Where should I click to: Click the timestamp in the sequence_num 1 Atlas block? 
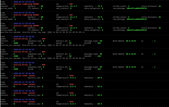point(24,50)
